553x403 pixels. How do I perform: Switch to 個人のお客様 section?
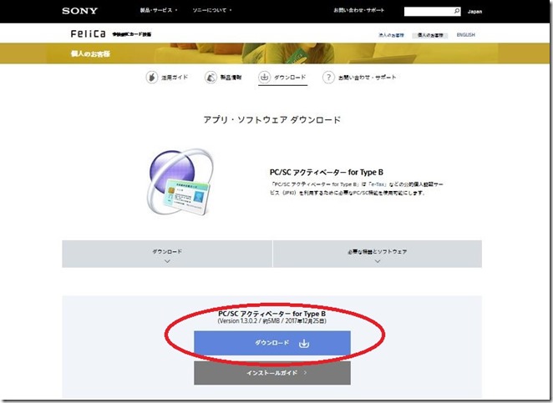[x=430, y=35]
